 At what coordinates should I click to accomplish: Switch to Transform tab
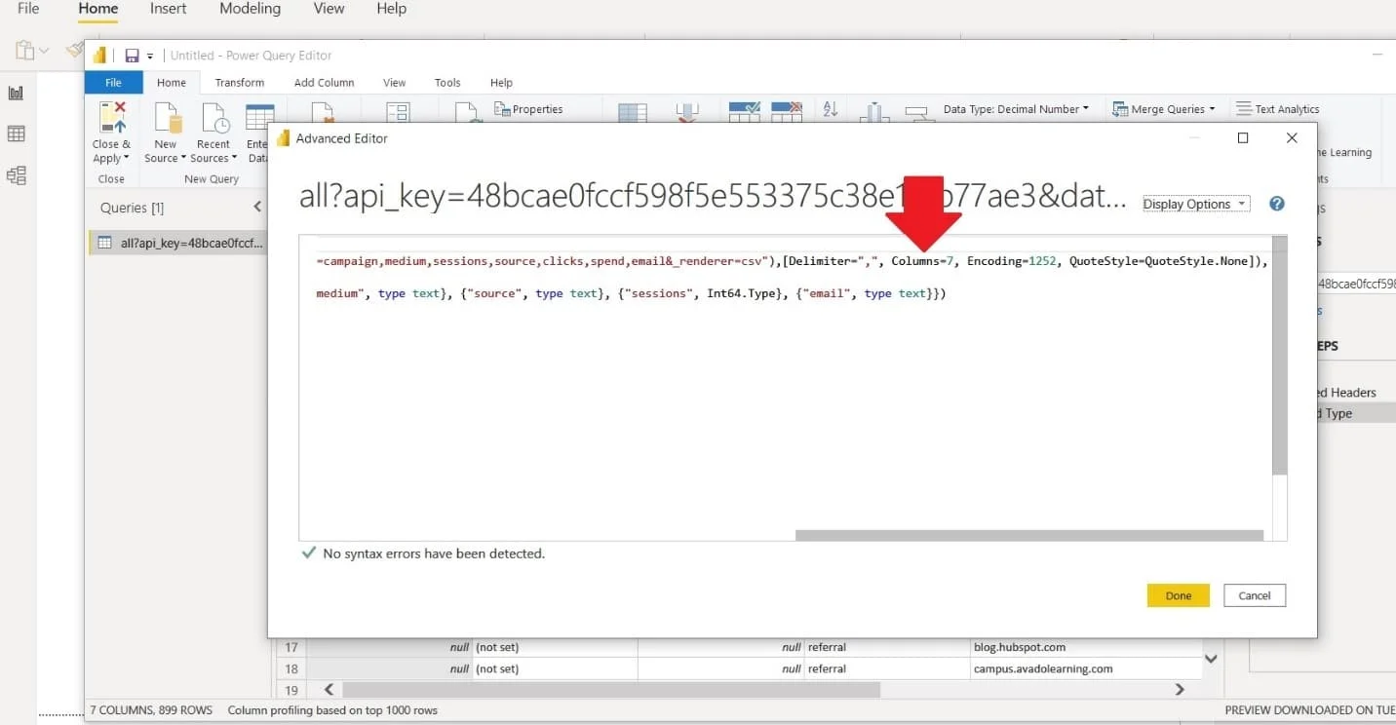240,83
